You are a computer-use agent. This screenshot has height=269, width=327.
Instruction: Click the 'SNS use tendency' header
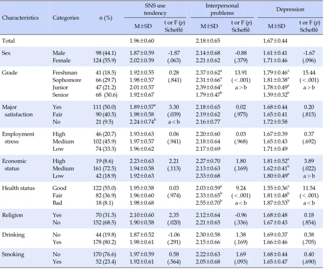(155, 9)
